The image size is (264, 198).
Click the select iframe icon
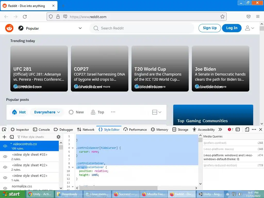pos(238,129)
